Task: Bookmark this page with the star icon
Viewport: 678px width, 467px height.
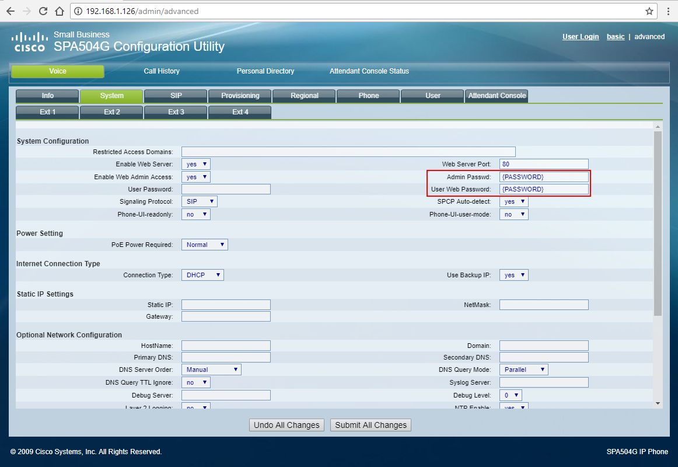Action: click(x=649, y=11)
